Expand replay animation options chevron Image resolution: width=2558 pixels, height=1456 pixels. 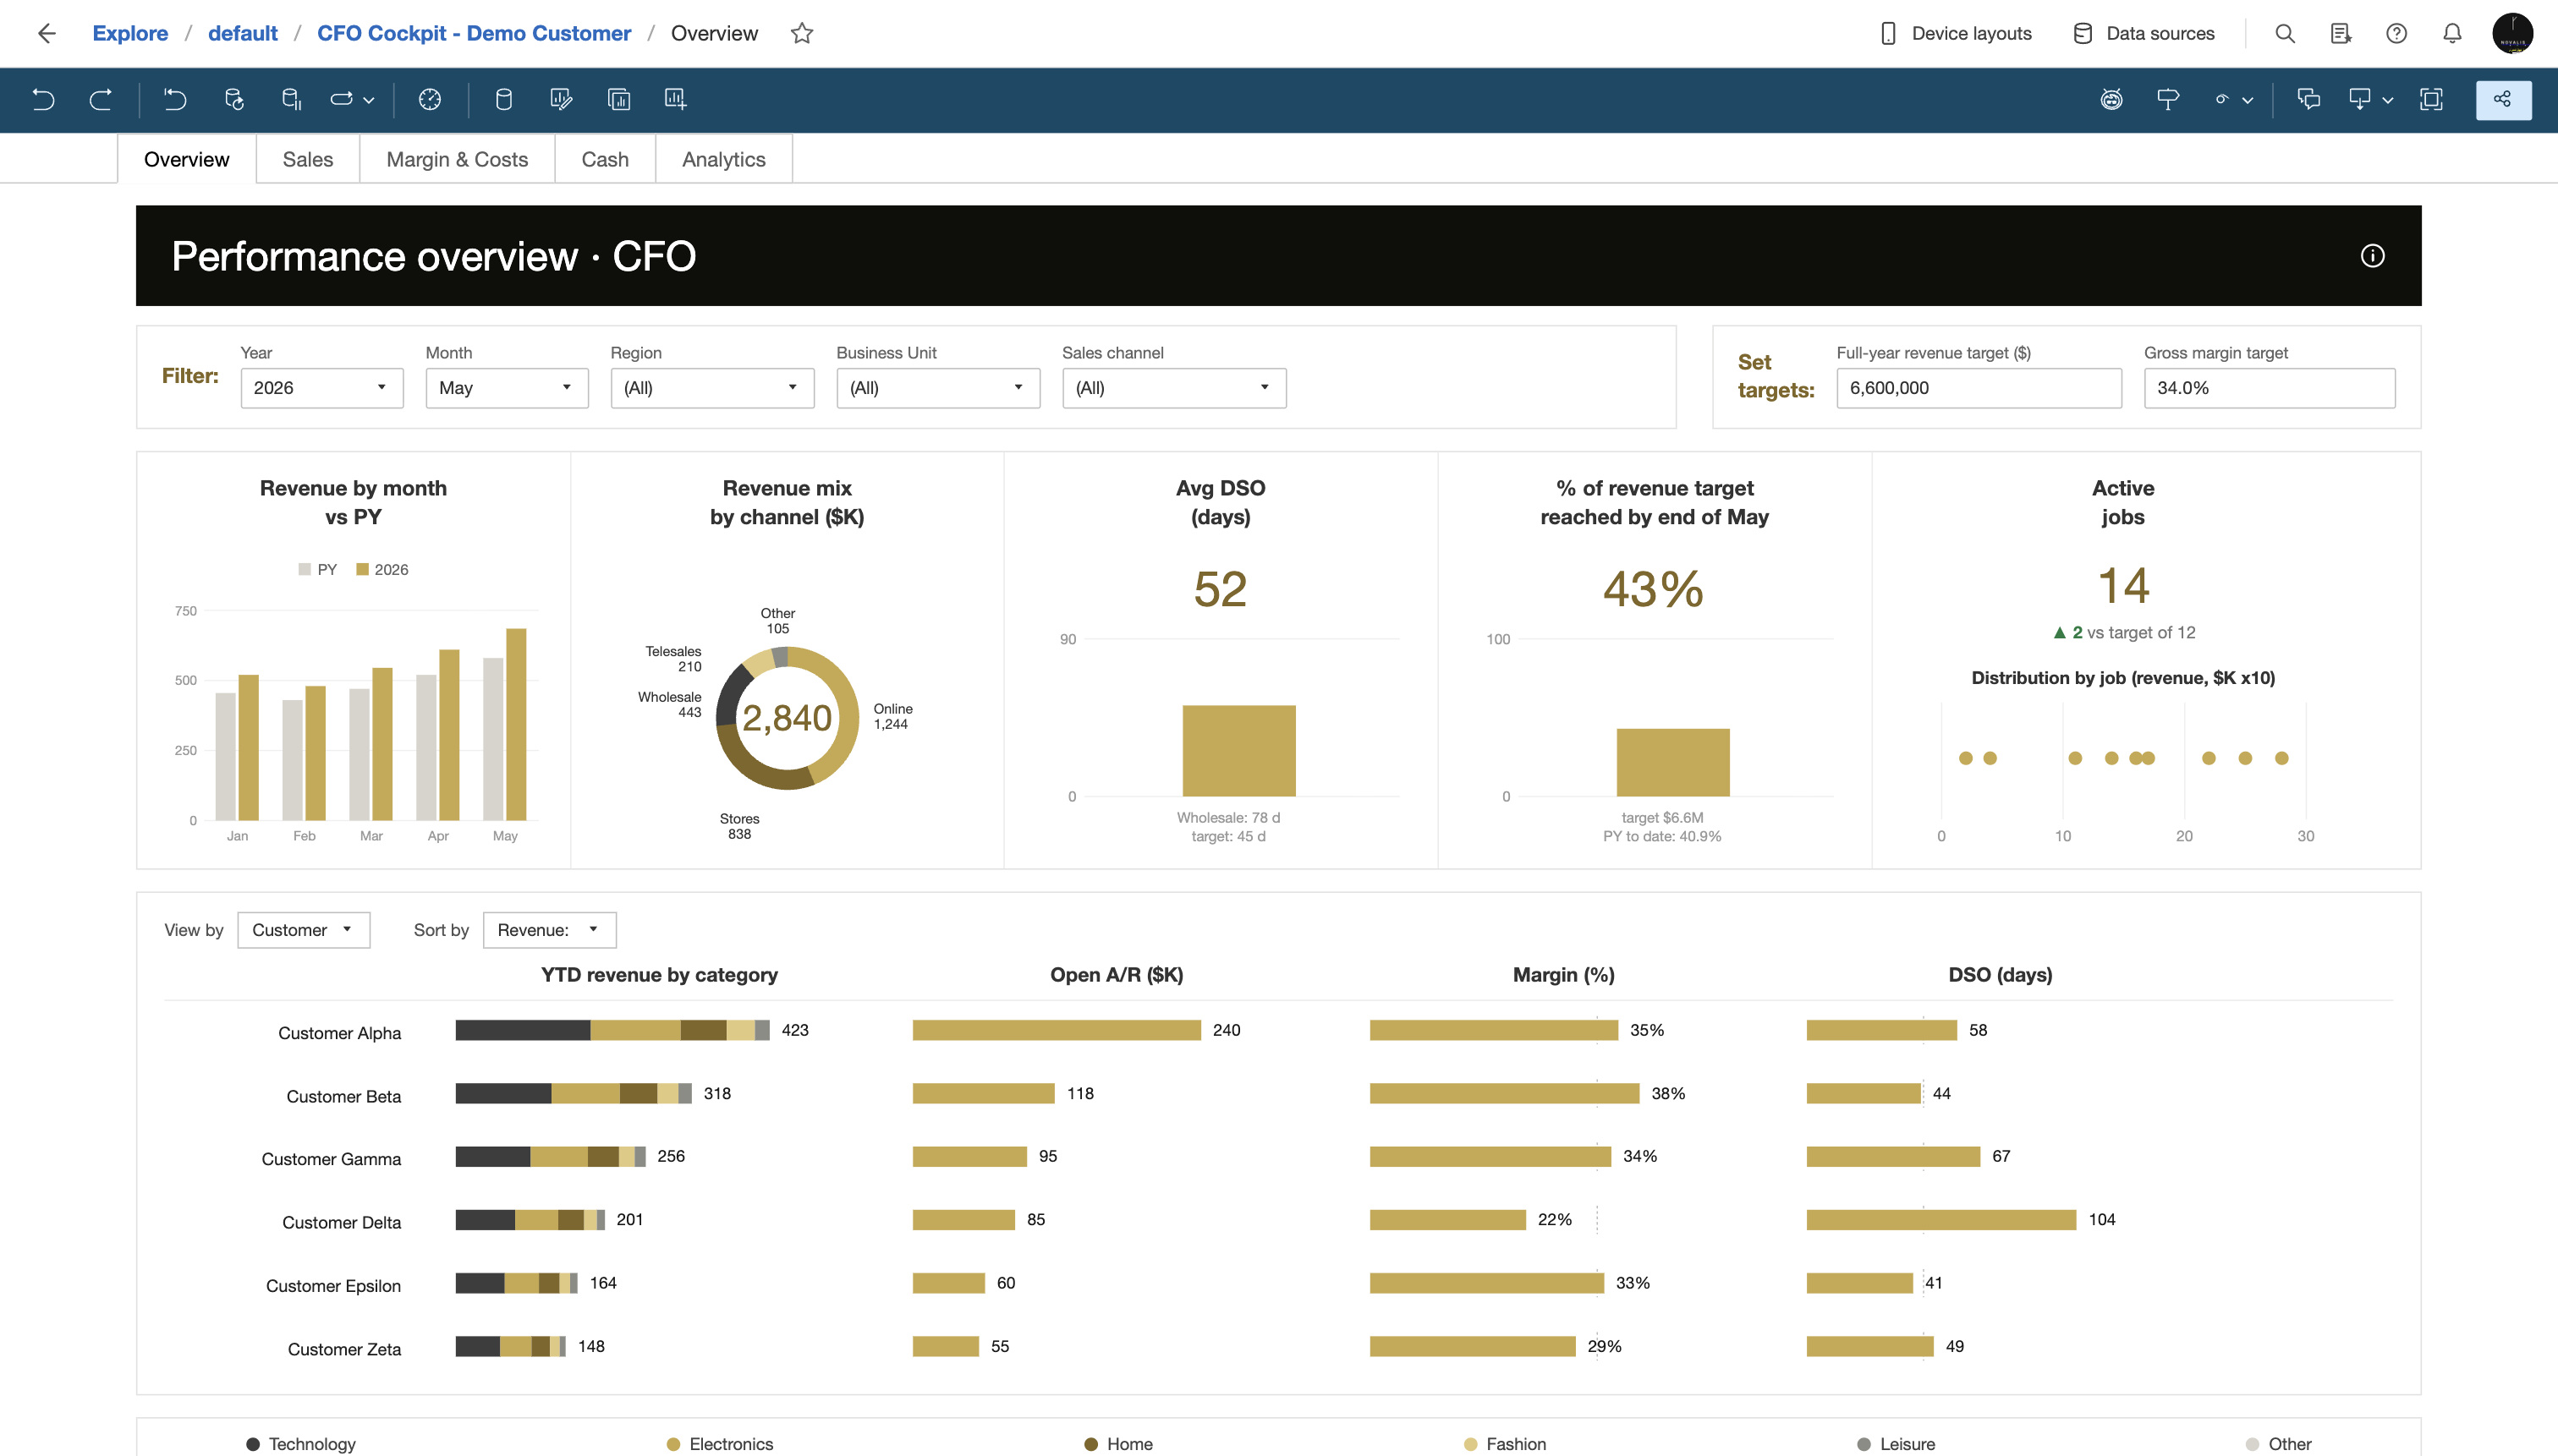pos(369,100)
